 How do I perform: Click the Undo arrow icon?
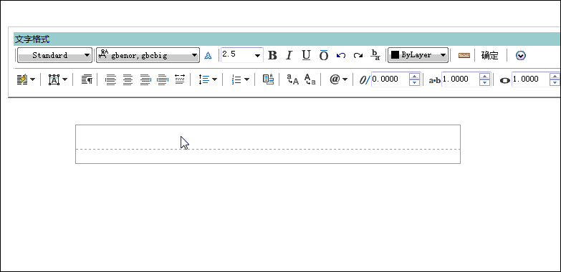pos(341,55)
